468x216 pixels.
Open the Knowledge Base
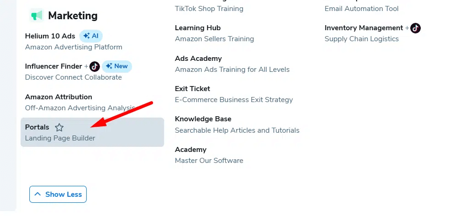tap(203, 119)
